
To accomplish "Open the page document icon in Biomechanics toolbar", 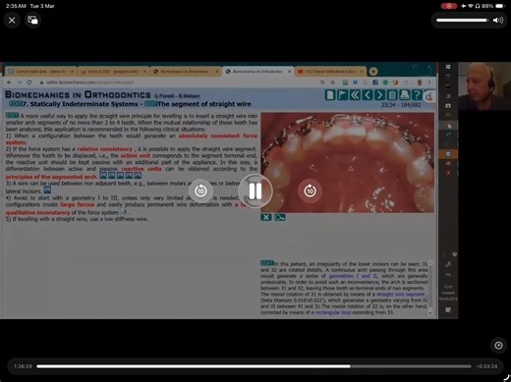I will click(x=330, y=95).
